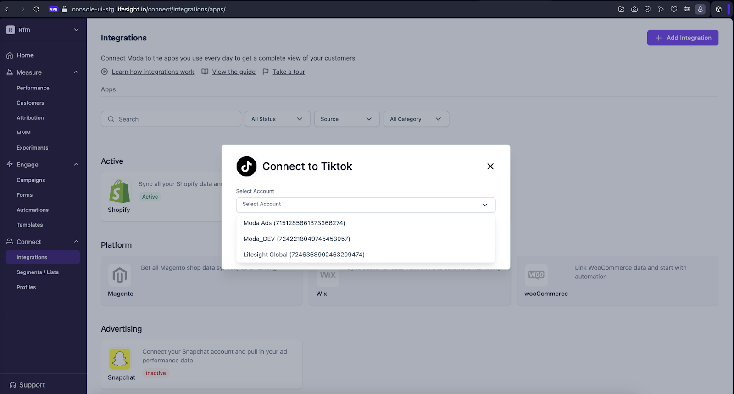This screenshot has height=394, width=734.
Task: Open Experiments in sidebar
Action: tap(32, 148)
